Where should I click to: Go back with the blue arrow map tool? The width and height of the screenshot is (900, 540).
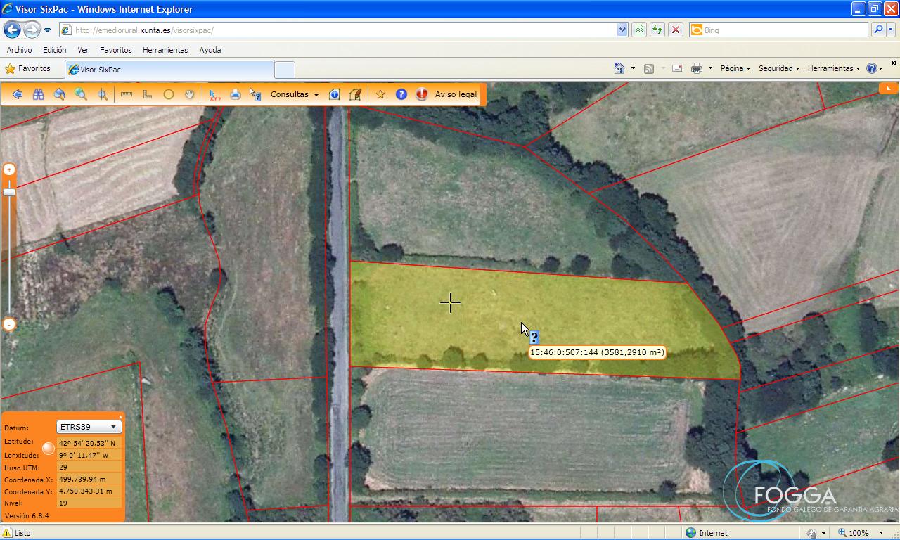click(18, 94)
